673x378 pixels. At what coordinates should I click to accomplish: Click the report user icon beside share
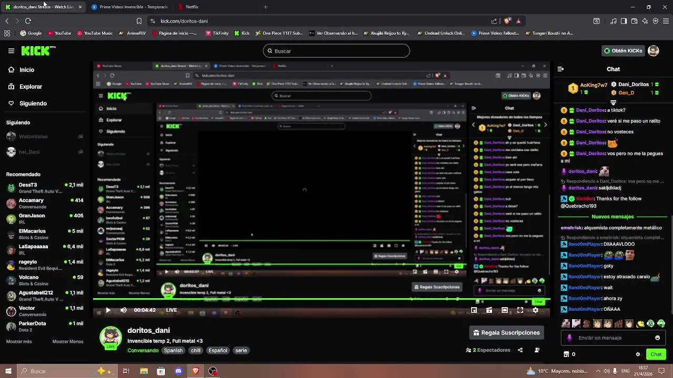[537, 350]
